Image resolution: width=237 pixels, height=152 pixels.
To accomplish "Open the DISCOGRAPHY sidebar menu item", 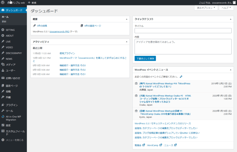I will [14, 53].
